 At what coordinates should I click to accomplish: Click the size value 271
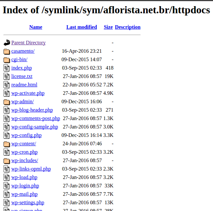click(110, 110)
